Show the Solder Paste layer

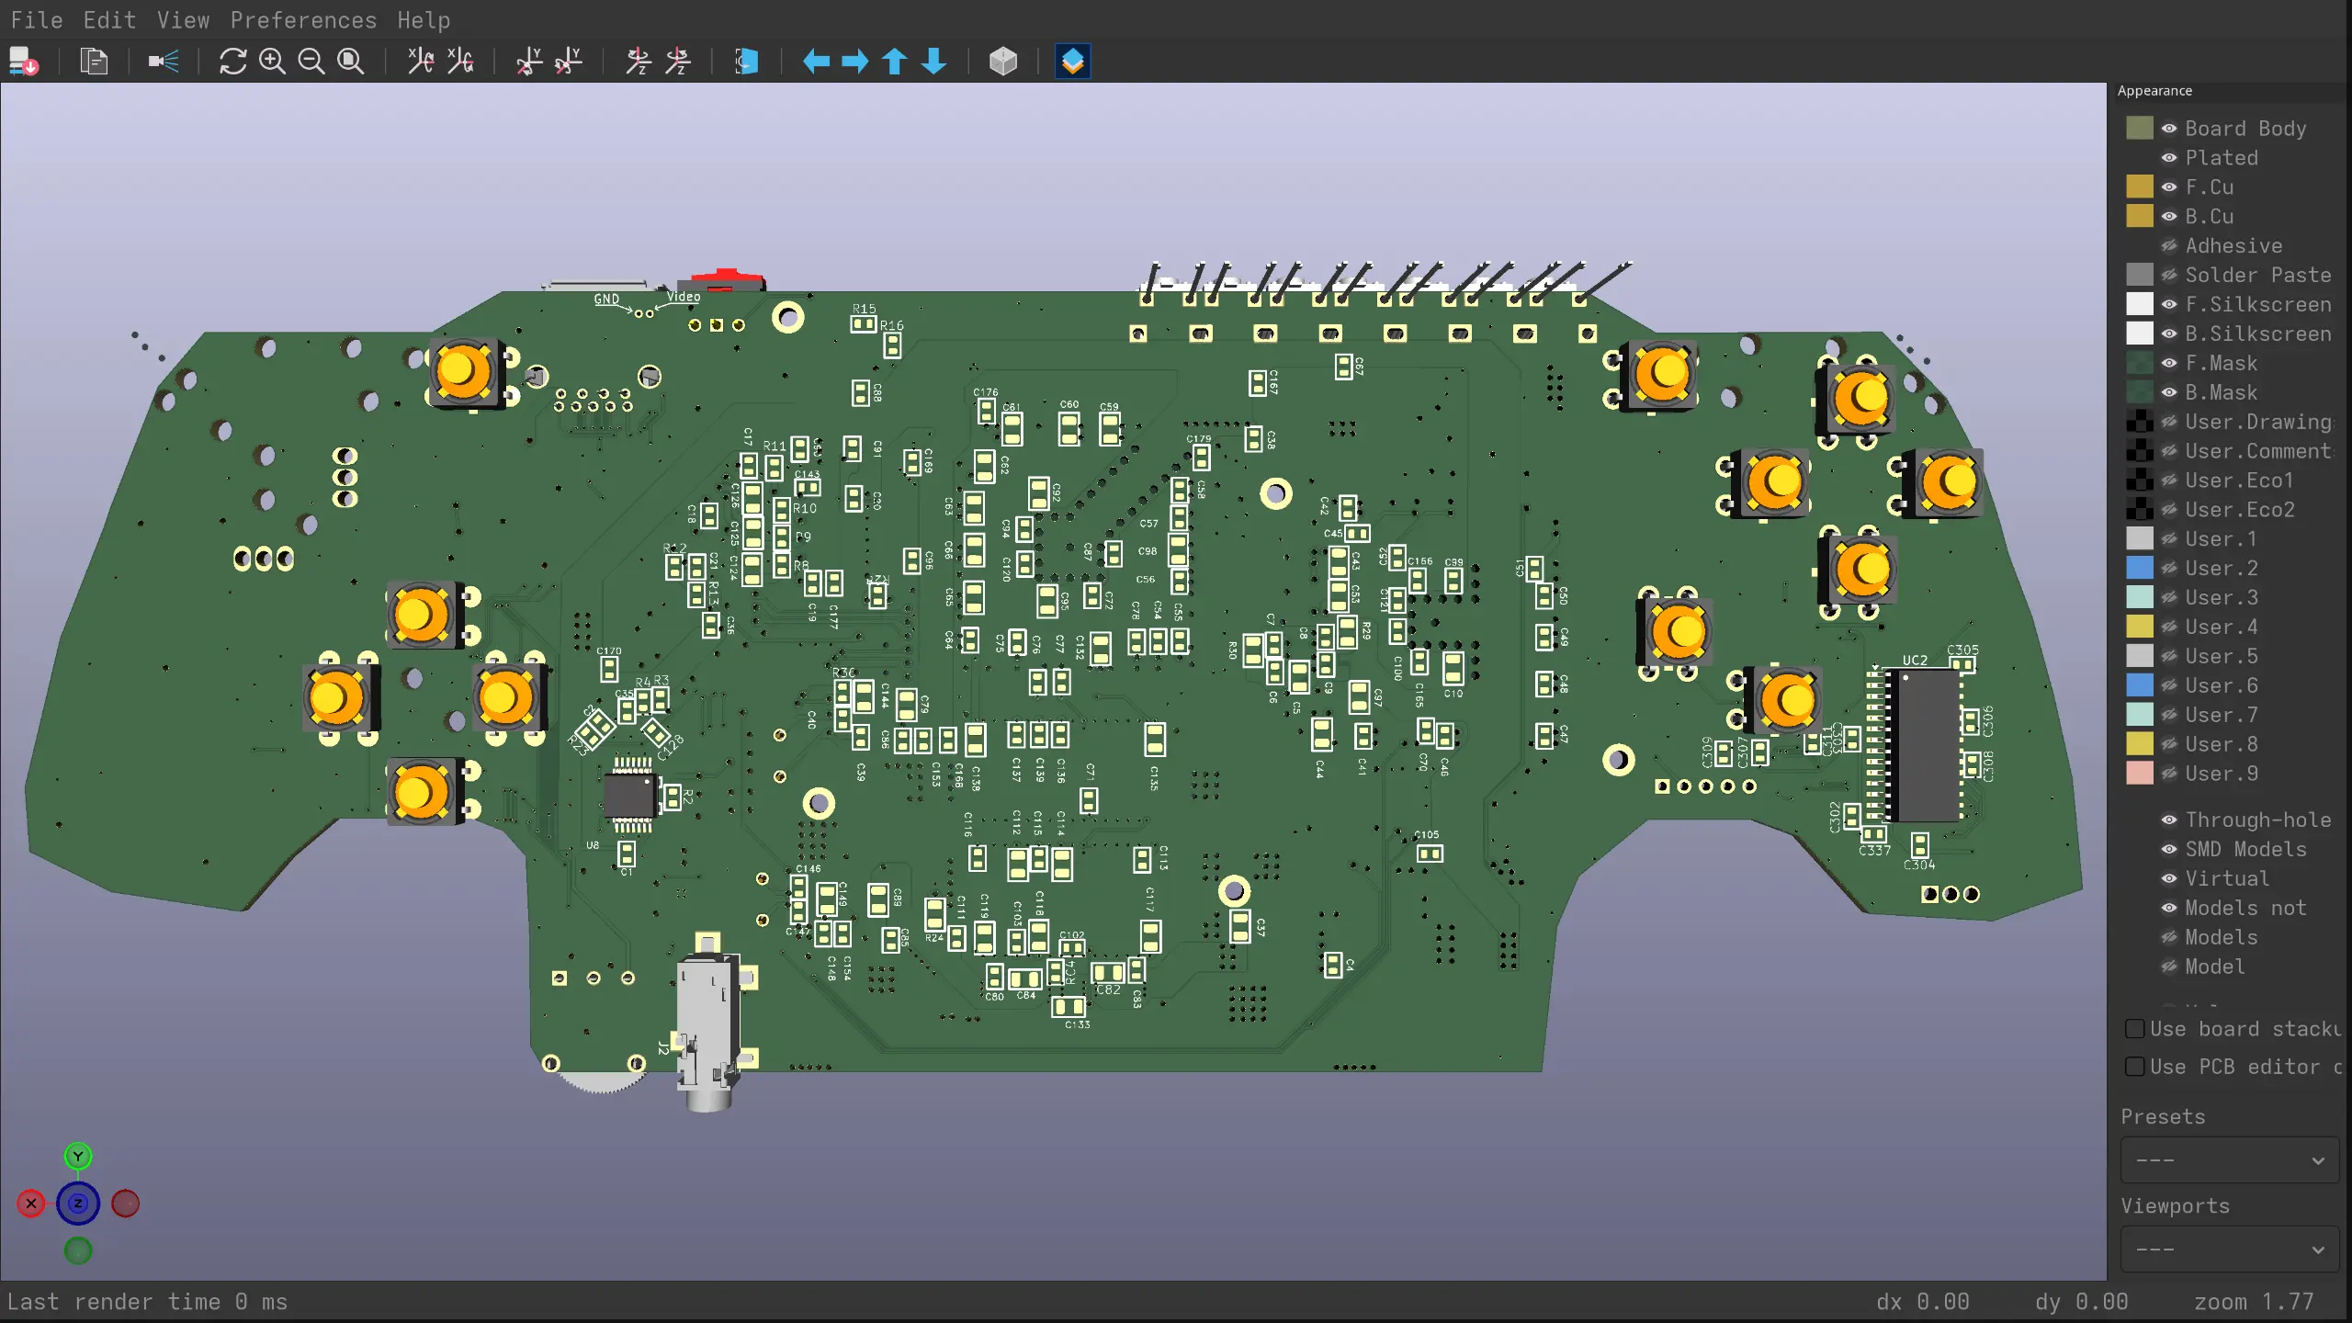click(2169, 276)
